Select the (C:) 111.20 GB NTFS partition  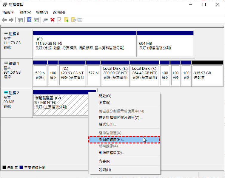point(84,45)
